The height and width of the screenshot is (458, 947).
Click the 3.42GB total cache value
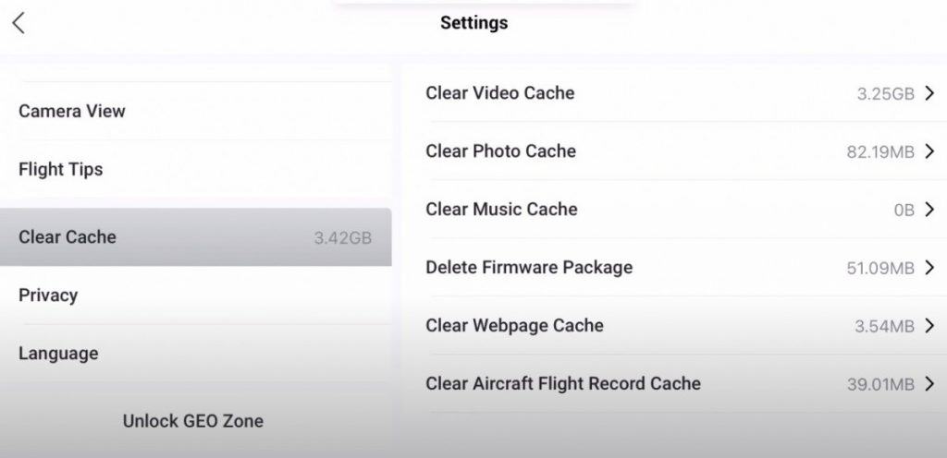tap(342, 237)
